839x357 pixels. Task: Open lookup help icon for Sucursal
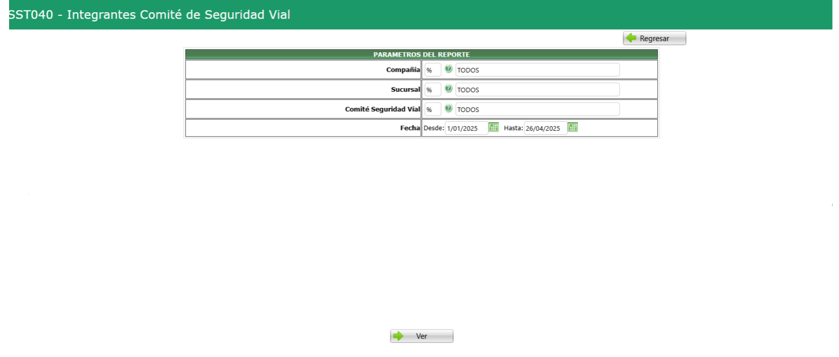coord(449,89)
